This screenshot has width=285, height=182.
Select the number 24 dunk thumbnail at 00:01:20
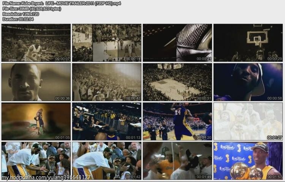(x=177, y=122)
